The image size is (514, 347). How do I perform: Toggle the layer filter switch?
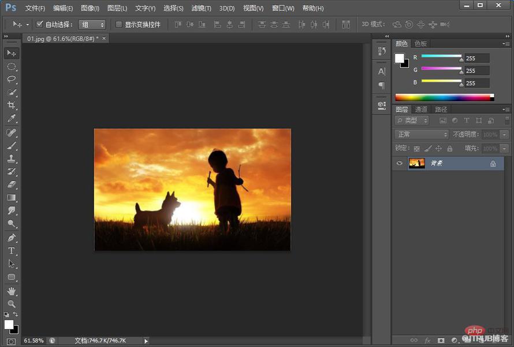click(507, 120)
